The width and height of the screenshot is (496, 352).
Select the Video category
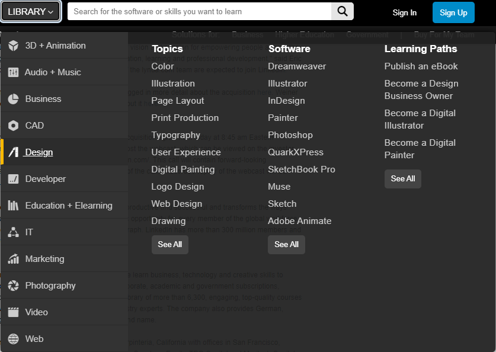[x=65, y=312]
